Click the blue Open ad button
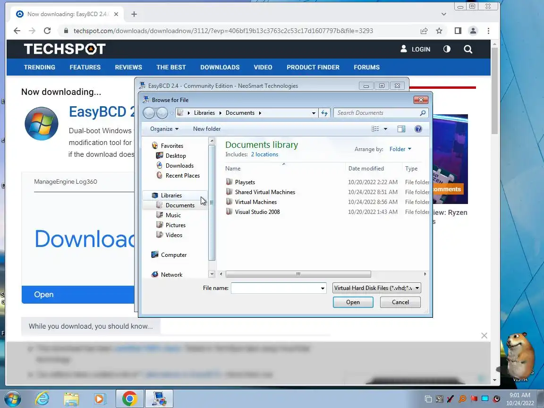The width and height of the screenshot is (544, 408). (x=78, y=295)
